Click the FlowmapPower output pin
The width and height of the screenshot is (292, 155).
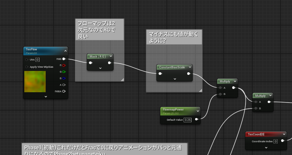point(196,120)
